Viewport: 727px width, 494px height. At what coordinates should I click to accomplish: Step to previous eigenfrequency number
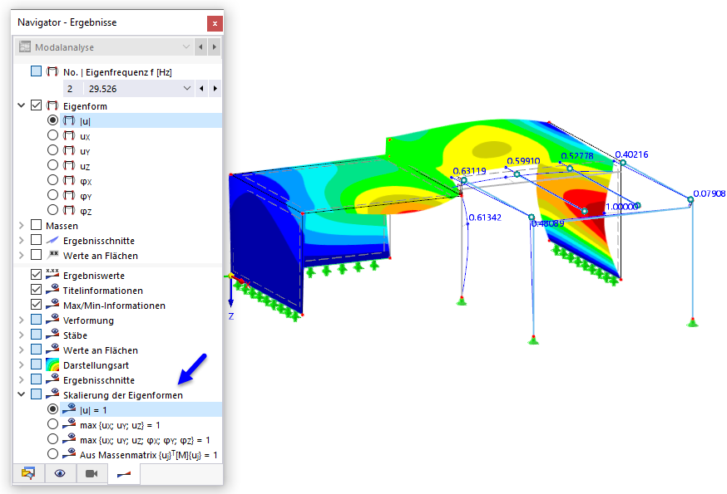[x=201, y=89]
